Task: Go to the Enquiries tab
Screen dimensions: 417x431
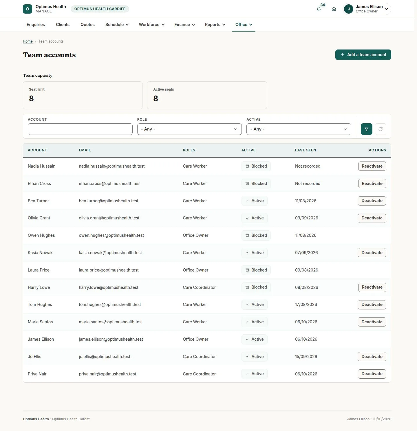Action: pyautogui.click(x=36, y=25)
